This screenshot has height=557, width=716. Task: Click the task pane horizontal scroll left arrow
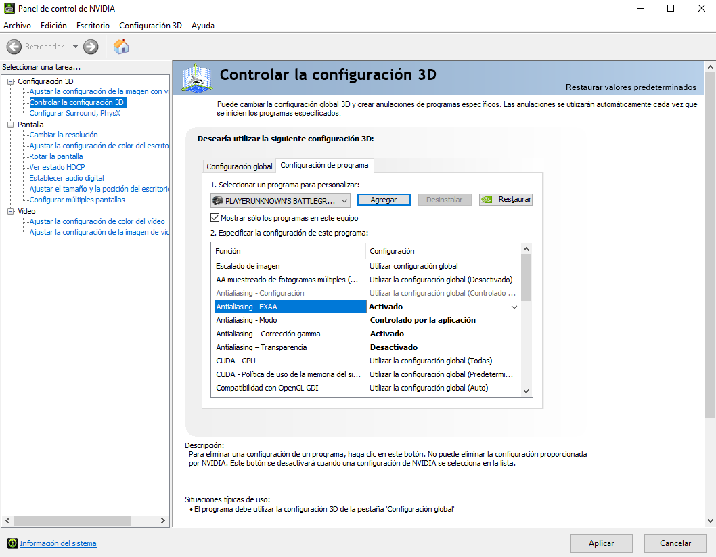(x=7, y=520)
